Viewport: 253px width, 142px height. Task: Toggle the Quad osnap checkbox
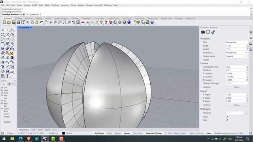(2, 109)
